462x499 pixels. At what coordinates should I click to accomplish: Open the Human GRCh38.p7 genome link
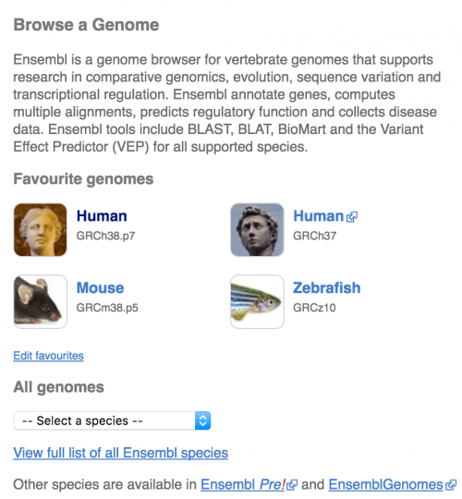102,216
